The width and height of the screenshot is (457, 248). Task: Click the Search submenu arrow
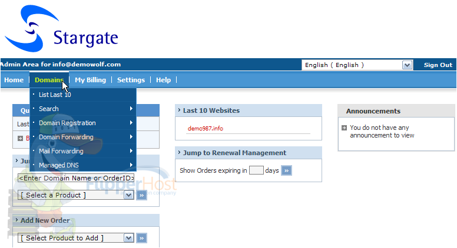tap(131, 109)
